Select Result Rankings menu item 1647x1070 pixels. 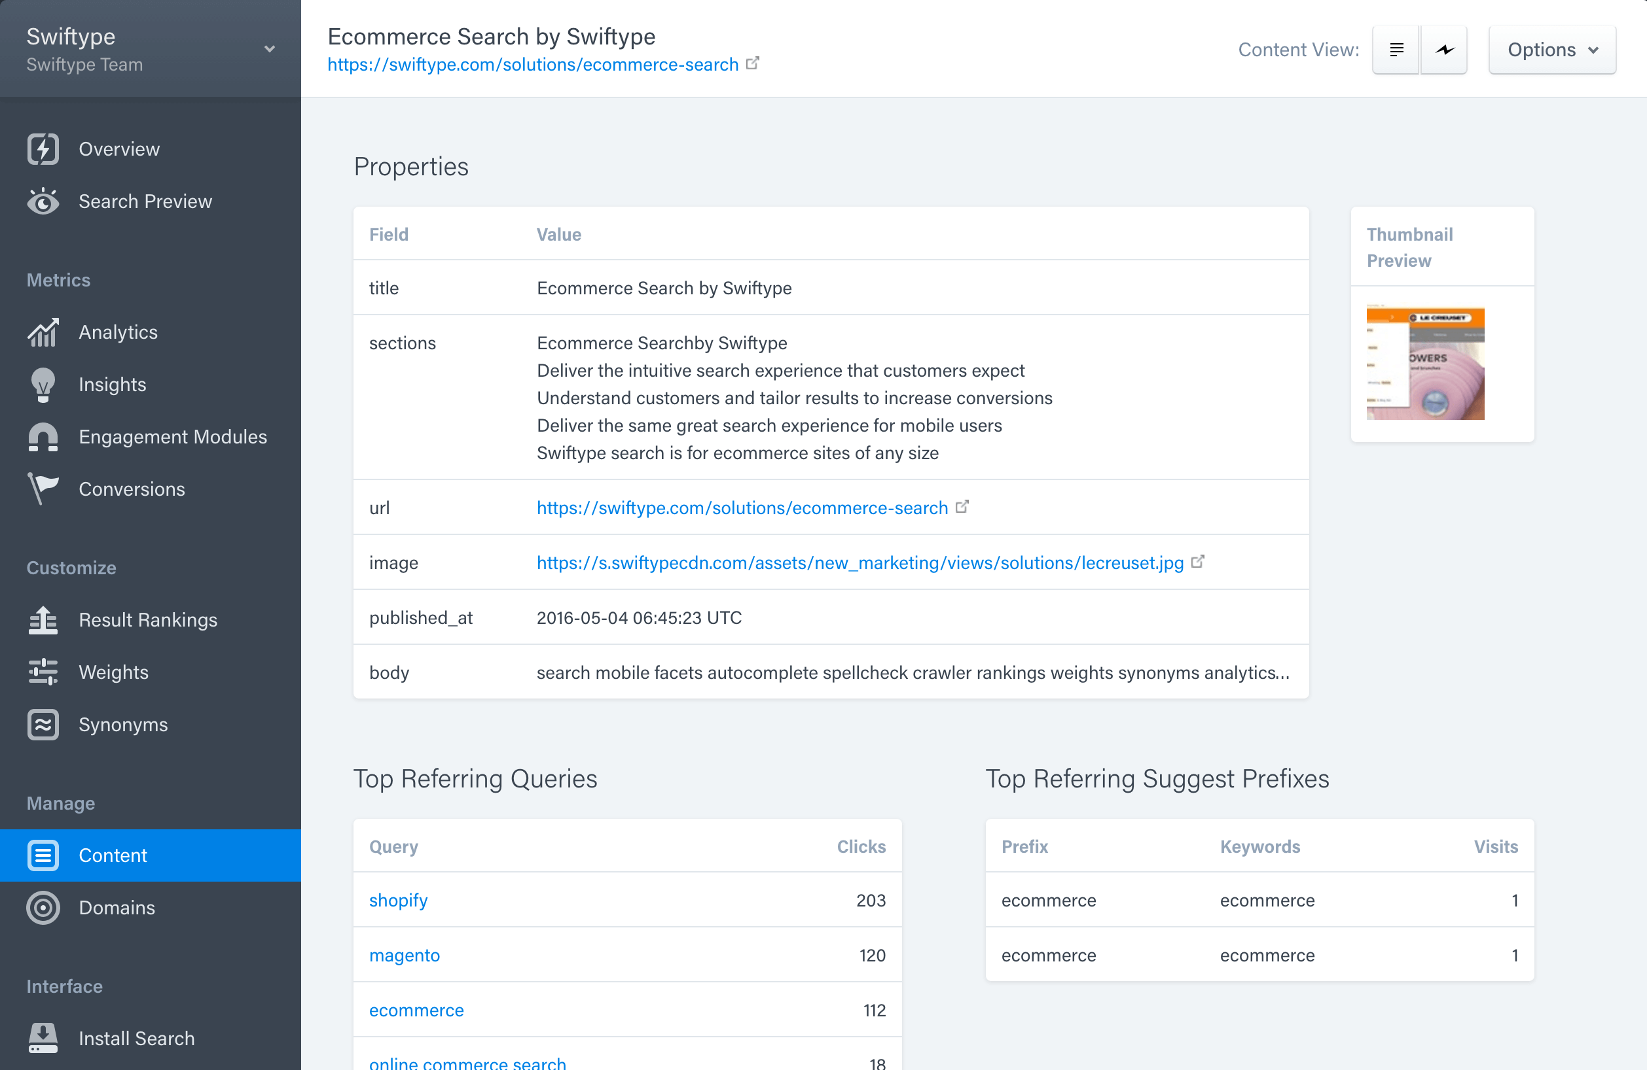point(147,620)
